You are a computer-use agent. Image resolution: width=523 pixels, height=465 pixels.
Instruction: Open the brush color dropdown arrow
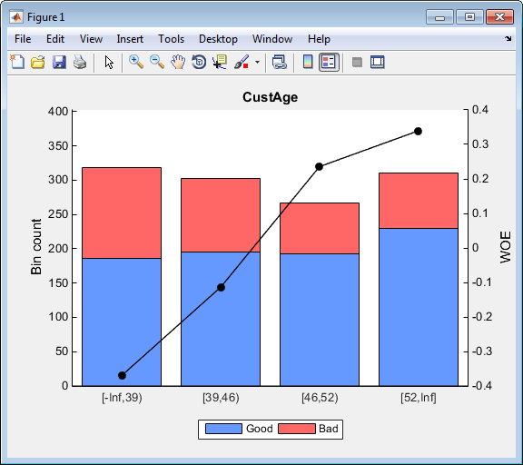[257, 62]
